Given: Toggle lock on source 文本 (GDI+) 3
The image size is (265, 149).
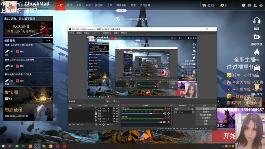Looking at the screenshot, I should (117, 111).
